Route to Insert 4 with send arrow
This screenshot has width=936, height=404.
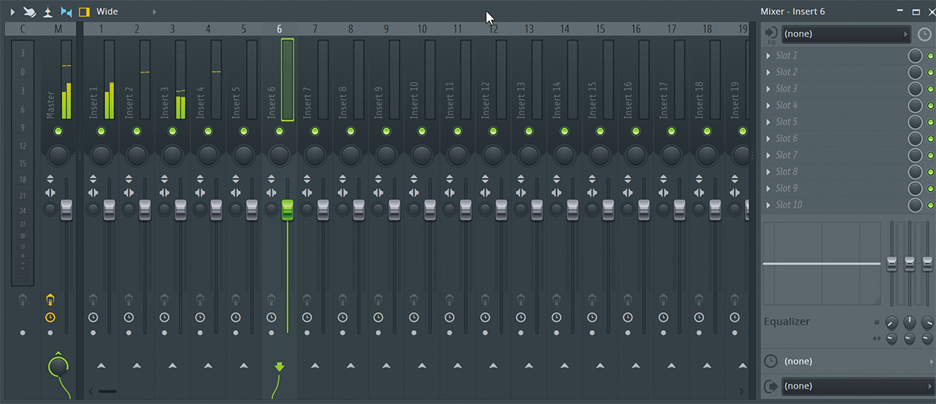click(208, 366)
